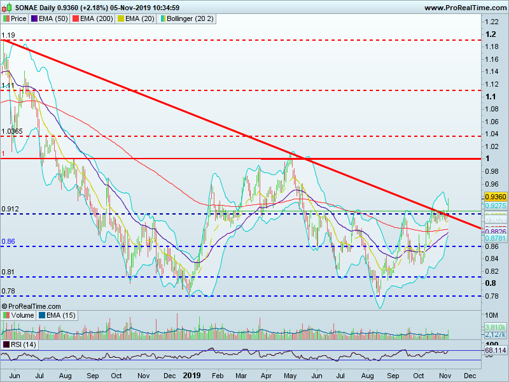Click the 1.16 price axis label
Image resolution: width=509 pixels, height=382 pixels.
point(491,59)
